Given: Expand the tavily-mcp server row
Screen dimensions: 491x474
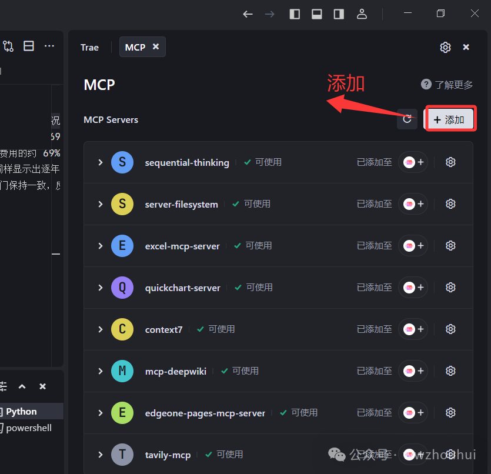Looking at the screenshot, I should pyautogui.click(x=100, y=455).
